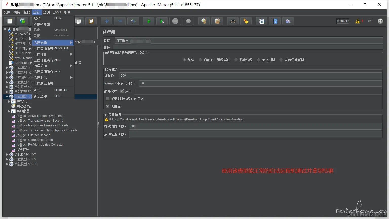Select the 继续 radio option
This screenshot has height=219, width=389.
tap(184, 60)
